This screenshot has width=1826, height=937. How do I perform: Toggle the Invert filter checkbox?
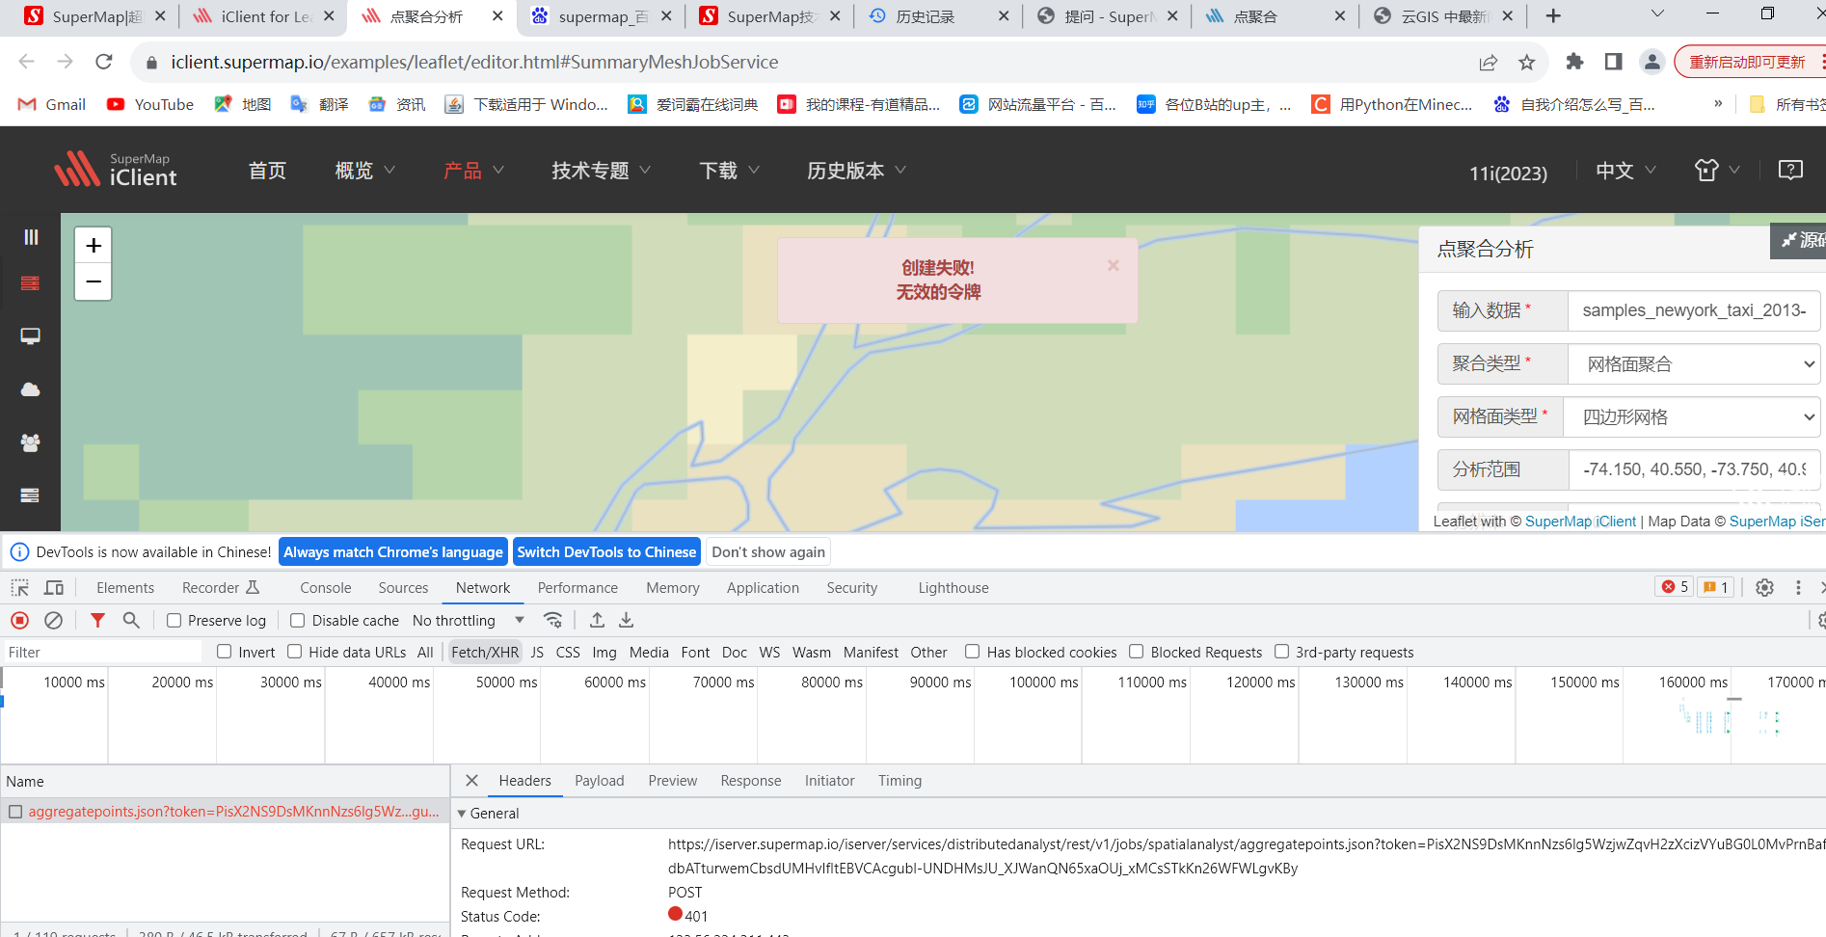click(x=225, y=652)
